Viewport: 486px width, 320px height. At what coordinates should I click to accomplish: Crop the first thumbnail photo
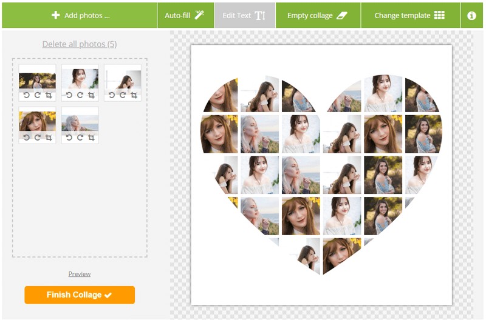49,95
